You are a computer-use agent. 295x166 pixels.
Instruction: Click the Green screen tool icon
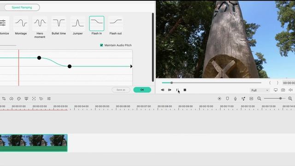click(26, 99)
